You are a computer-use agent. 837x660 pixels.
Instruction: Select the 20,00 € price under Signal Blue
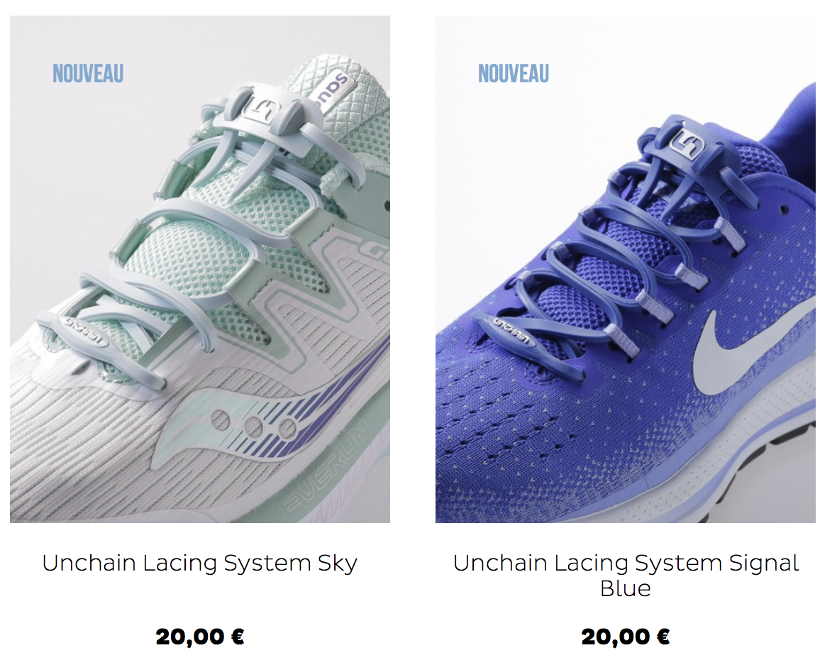point(625,637)
